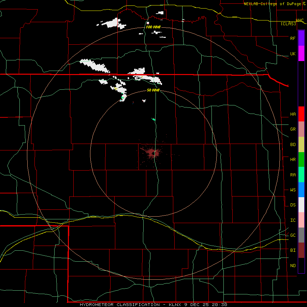Click the HHC product code text

point(299,20)
